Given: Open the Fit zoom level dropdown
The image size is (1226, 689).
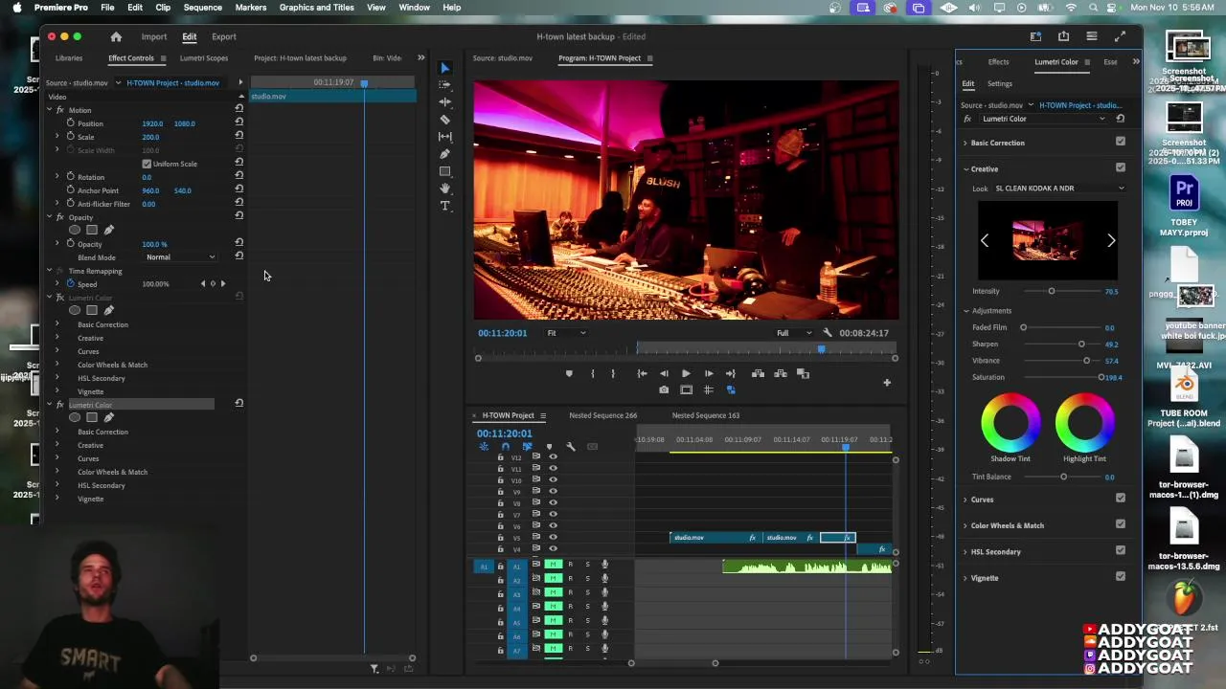Looking at the screenshot, I should 566,333.
